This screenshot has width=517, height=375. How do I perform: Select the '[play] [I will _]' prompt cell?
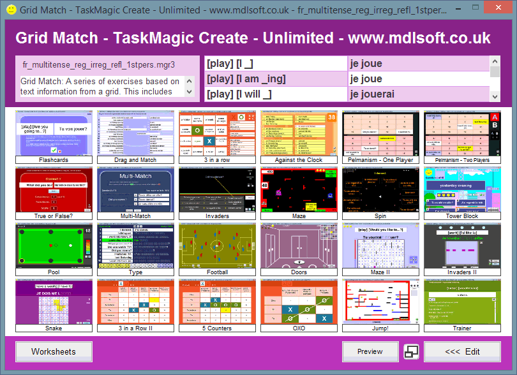pyautogui.click(x=276, y=94)
